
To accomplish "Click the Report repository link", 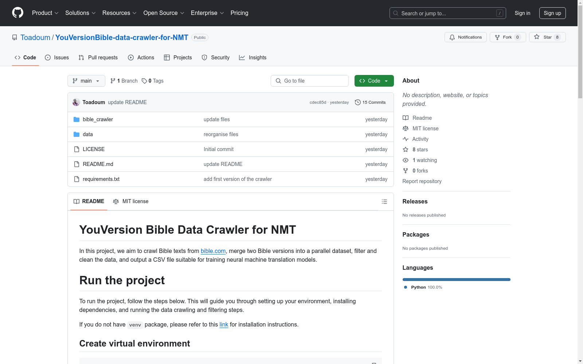I will [x=422, y=181].
